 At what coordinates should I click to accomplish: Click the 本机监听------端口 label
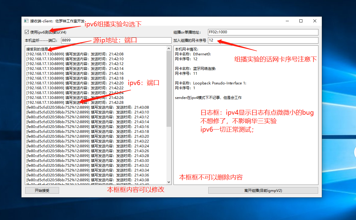tap(41, 41)
